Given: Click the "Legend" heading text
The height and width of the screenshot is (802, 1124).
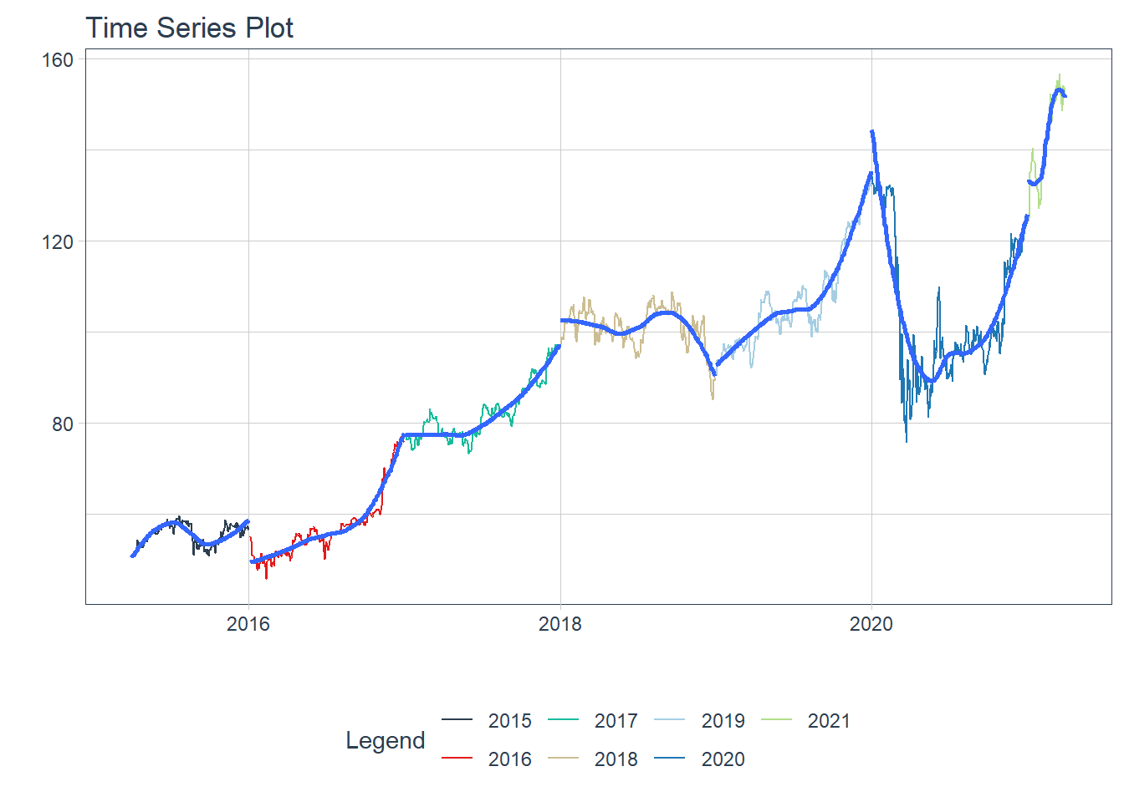Looking at the screenshot, I should pyautogui.click(x=386, y=740).
